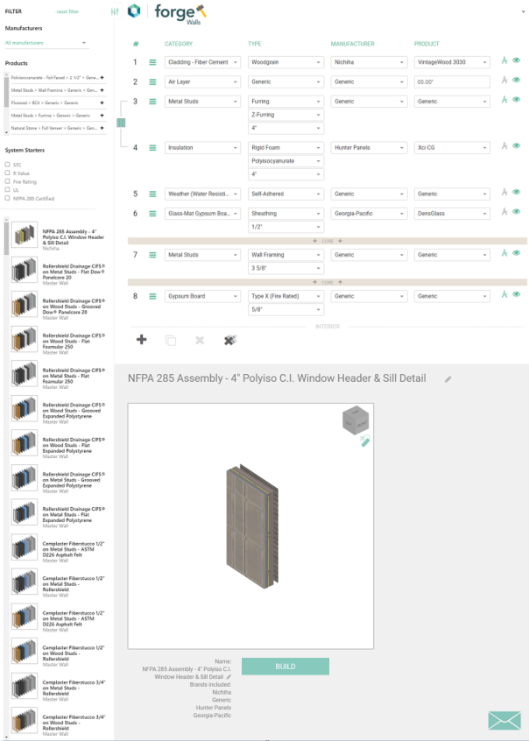
Task: Select Natural Stone Full Veneer product entry
Action: pyautogui.click(x=54, y=128)
